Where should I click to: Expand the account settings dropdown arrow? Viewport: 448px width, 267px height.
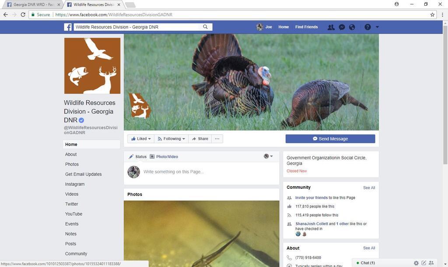click(377, 27)
